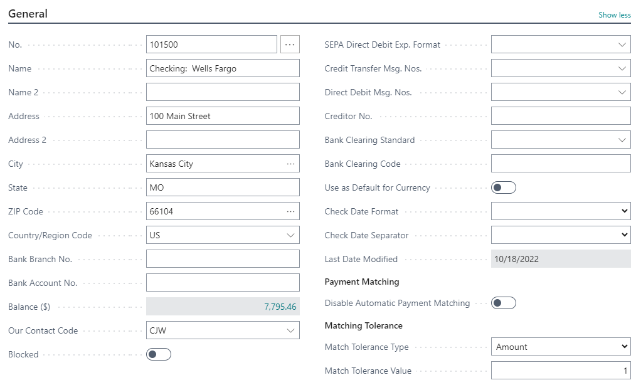Expand Bank Clearing Standard dropdown
The height and width of the screenshot is (385, 636).
(x=622, y=140)
